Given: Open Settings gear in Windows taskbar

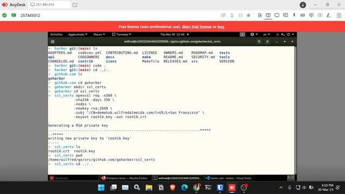Looking at the screenshot, I should tap(137, 188).
